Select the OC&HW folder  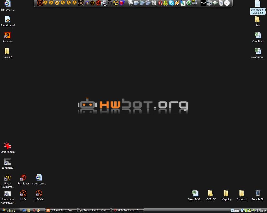pos(211,196)
